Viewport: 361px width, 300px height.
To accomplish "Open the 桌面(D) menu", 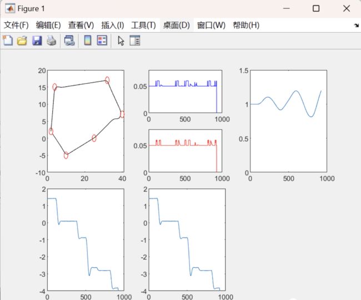I will [177, 25].
